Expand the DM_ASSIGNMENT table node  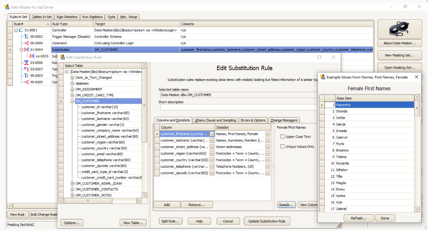[72, 89]
